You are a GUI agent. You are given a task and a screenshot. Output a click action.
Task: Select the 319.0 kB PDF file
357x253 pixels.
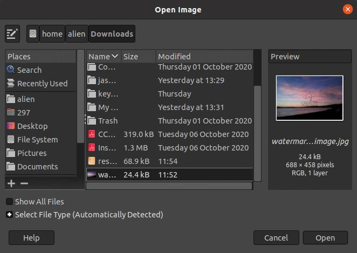pos(170,134)
